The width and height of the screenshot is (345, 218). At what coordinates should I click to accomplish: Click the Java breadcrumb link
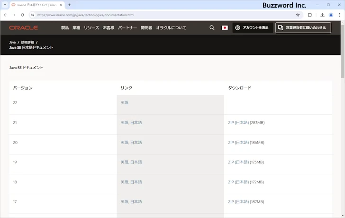[12, 42]
